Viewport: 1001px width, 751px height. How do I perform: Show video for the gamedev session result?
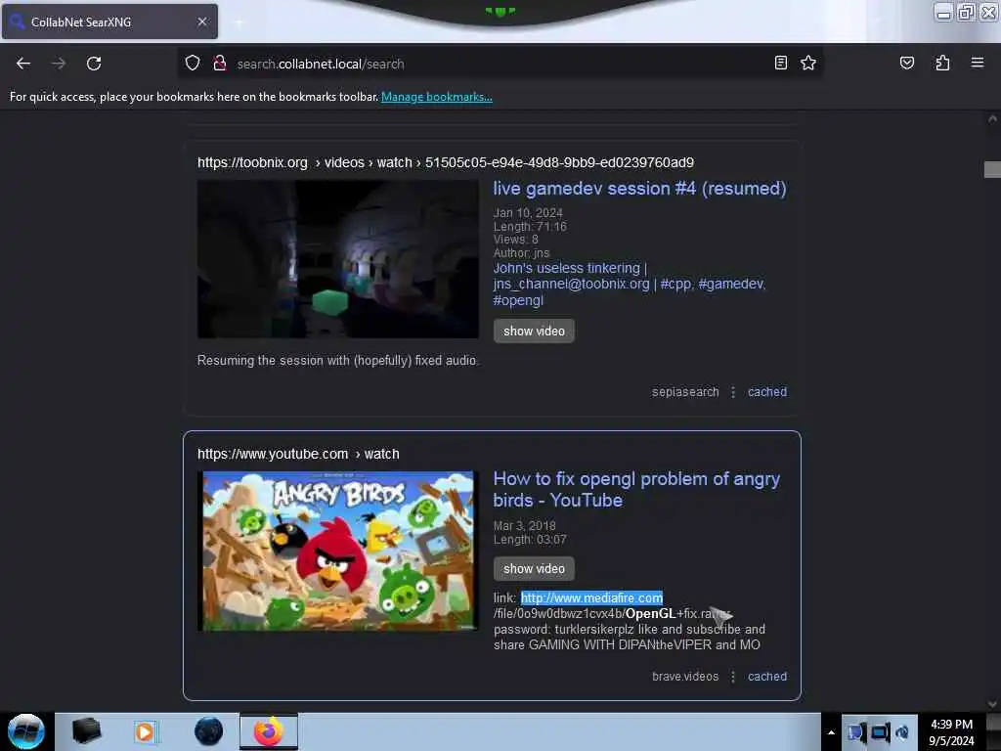[x=534, y=331]
